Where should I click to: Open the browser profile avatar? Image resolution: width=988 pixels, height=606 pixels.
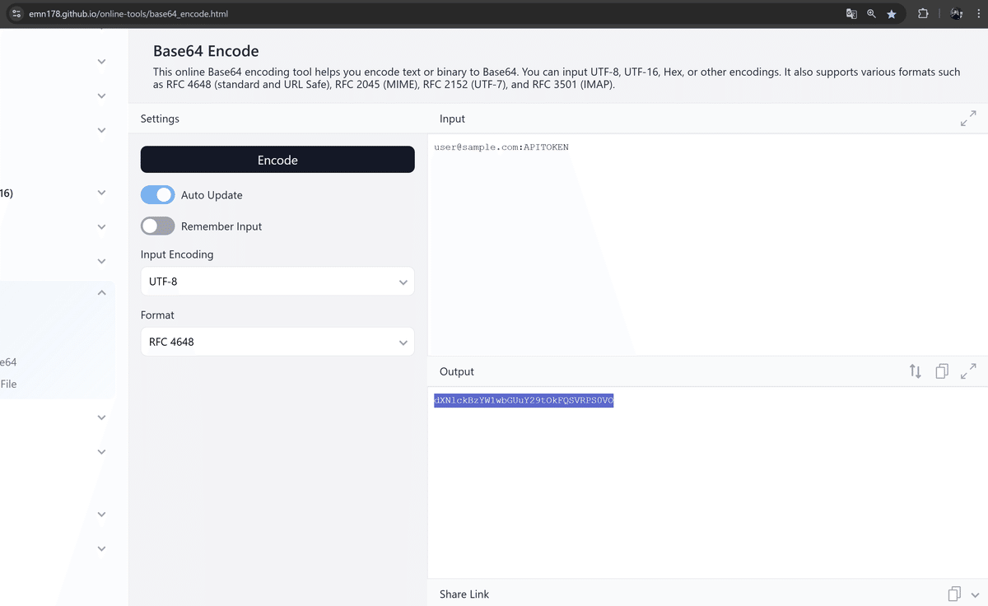(x=956, y=14)
